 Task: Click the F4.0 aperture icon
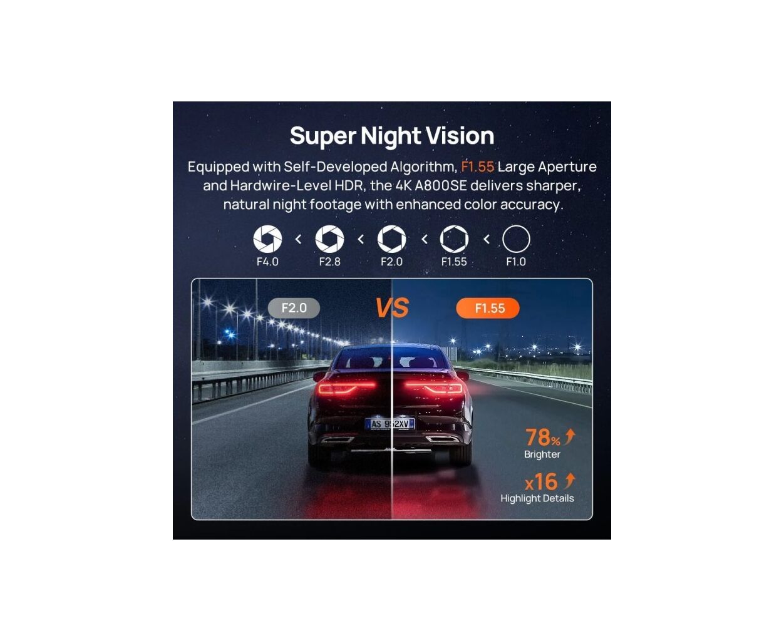267,238
